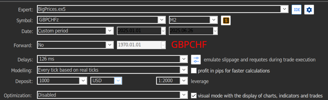The height and width of the screenshot is (100, 328).
Task: Open delay settings sliders icon
Action: (x=196, y=59)
